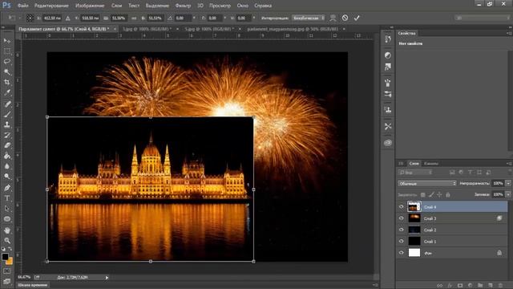Open the status bar info arrow

pyautogui.click(x=107, y=278)
